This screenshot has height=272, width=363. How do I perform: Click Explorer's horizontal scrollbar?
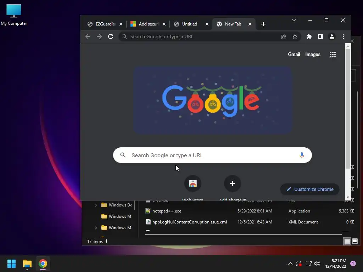pos(243,234)
